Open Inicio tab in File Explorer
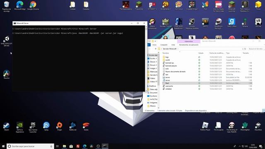265x149 pixels. pos(154,45)
